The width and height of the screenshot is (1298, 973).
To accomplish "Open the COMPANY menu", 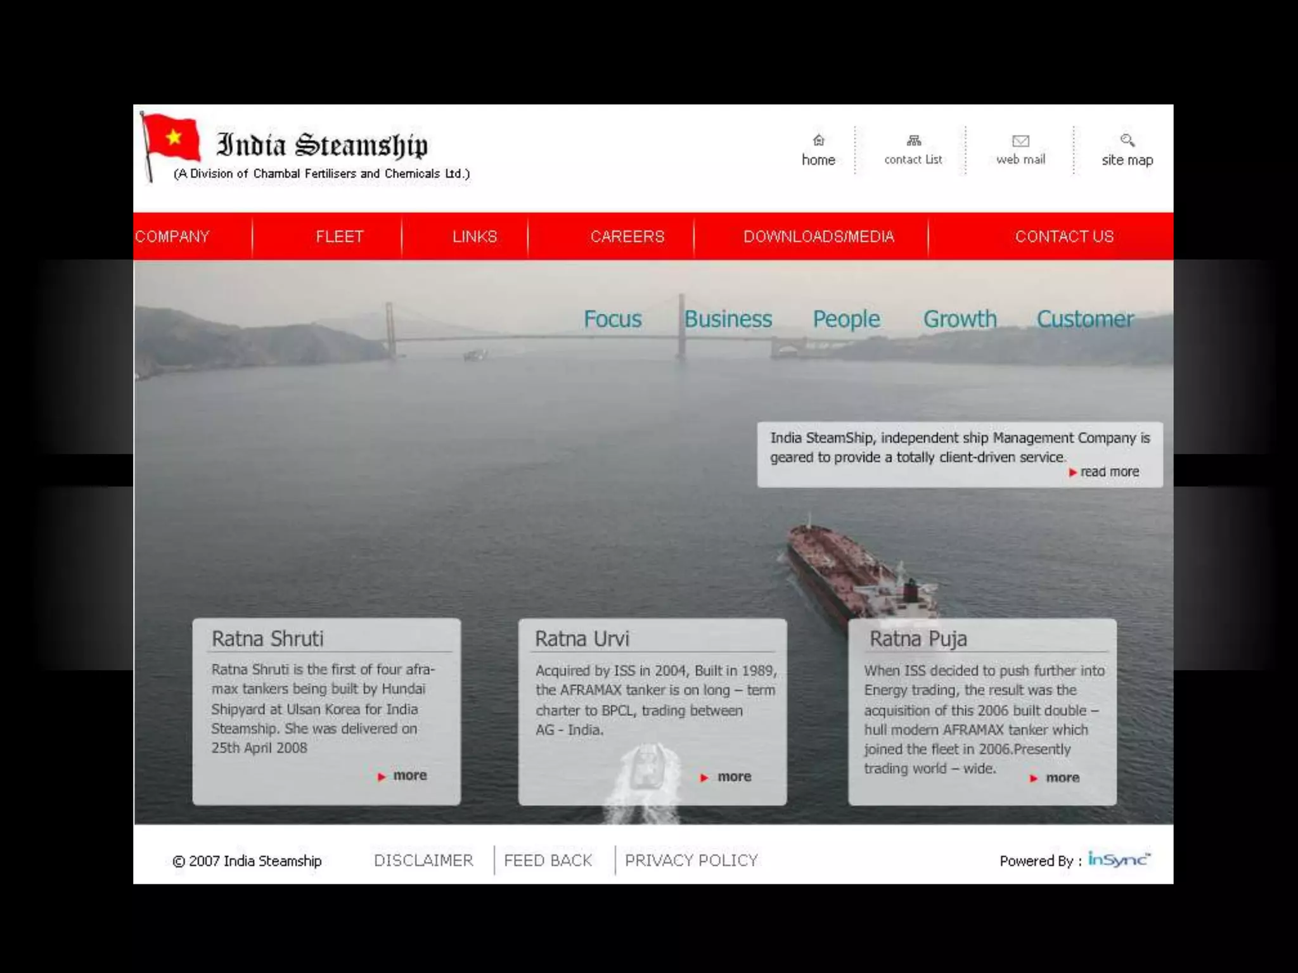I will pos(172,236).
